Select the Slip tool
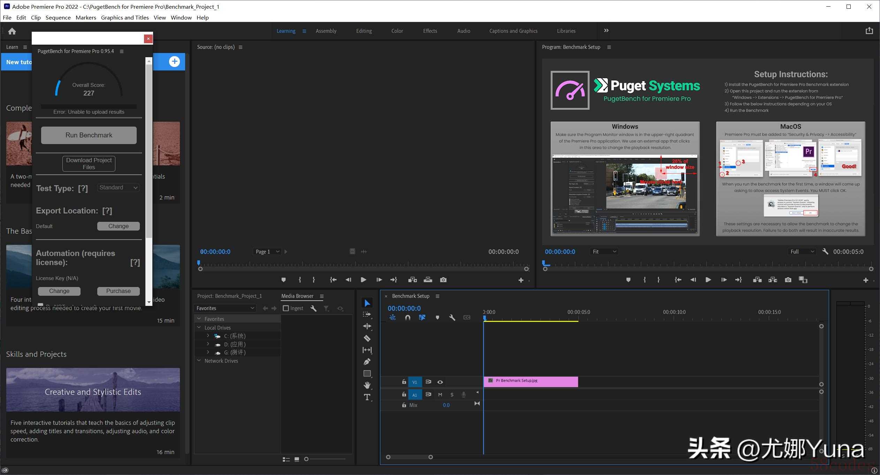Image resolution: width=880 pixels, height=475 pixels. pyautogui.click(x=367, y=350)
